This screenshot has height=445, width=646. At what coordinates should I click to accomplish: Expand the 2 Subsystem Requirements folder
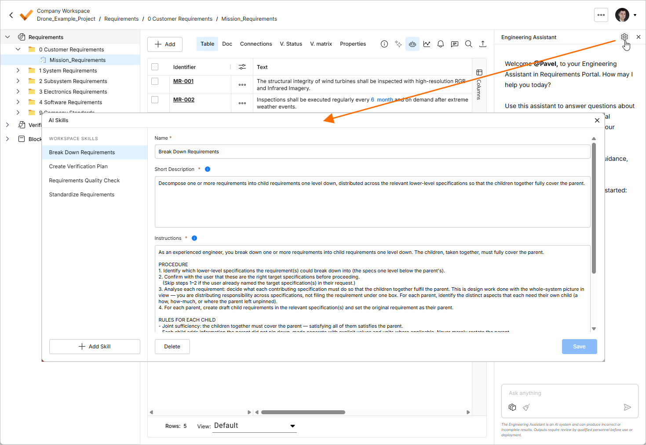point(18,81)
